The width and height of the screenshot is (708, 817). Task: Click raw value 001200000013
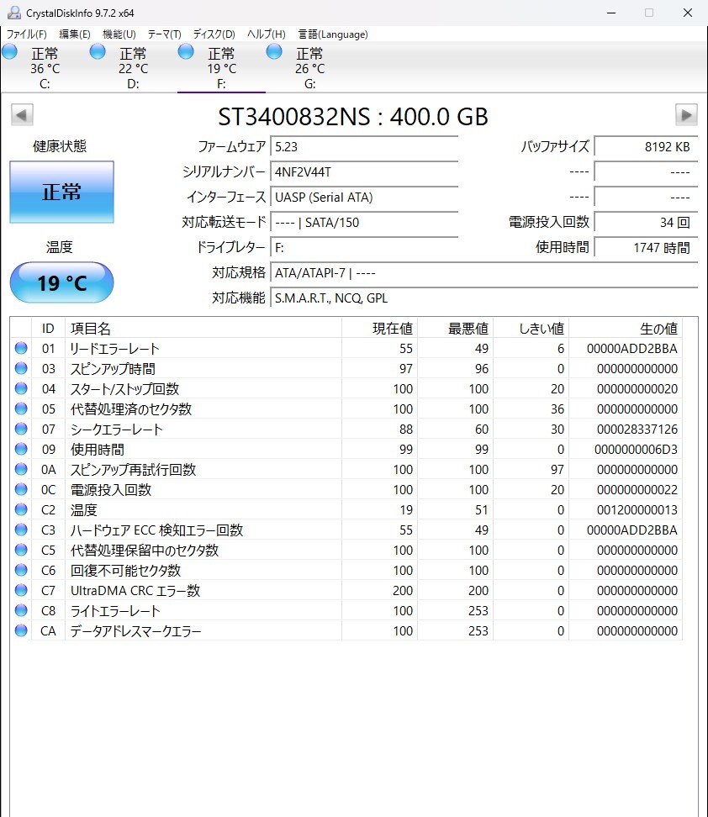coord(637,509)
